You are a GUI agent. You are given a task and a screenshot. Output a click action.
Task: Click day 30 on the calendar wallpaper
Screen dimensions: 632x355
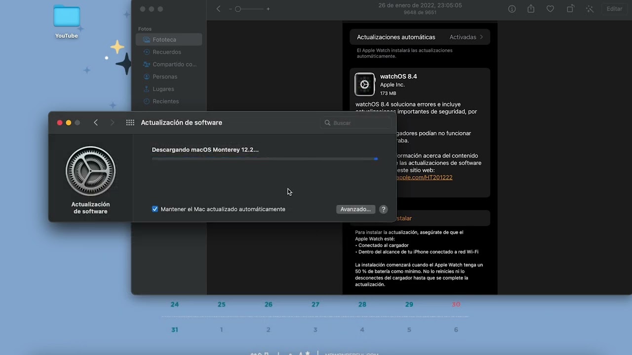point(456,304)
